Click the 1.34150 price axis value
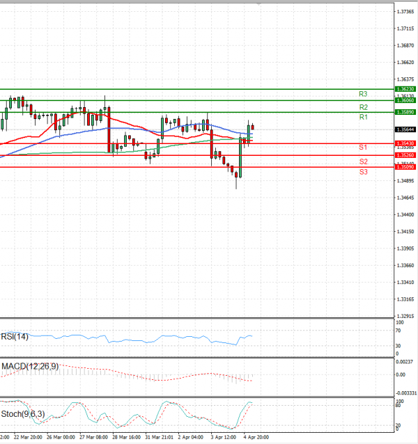Screen dimensions: 418x444 coord(405,232)
